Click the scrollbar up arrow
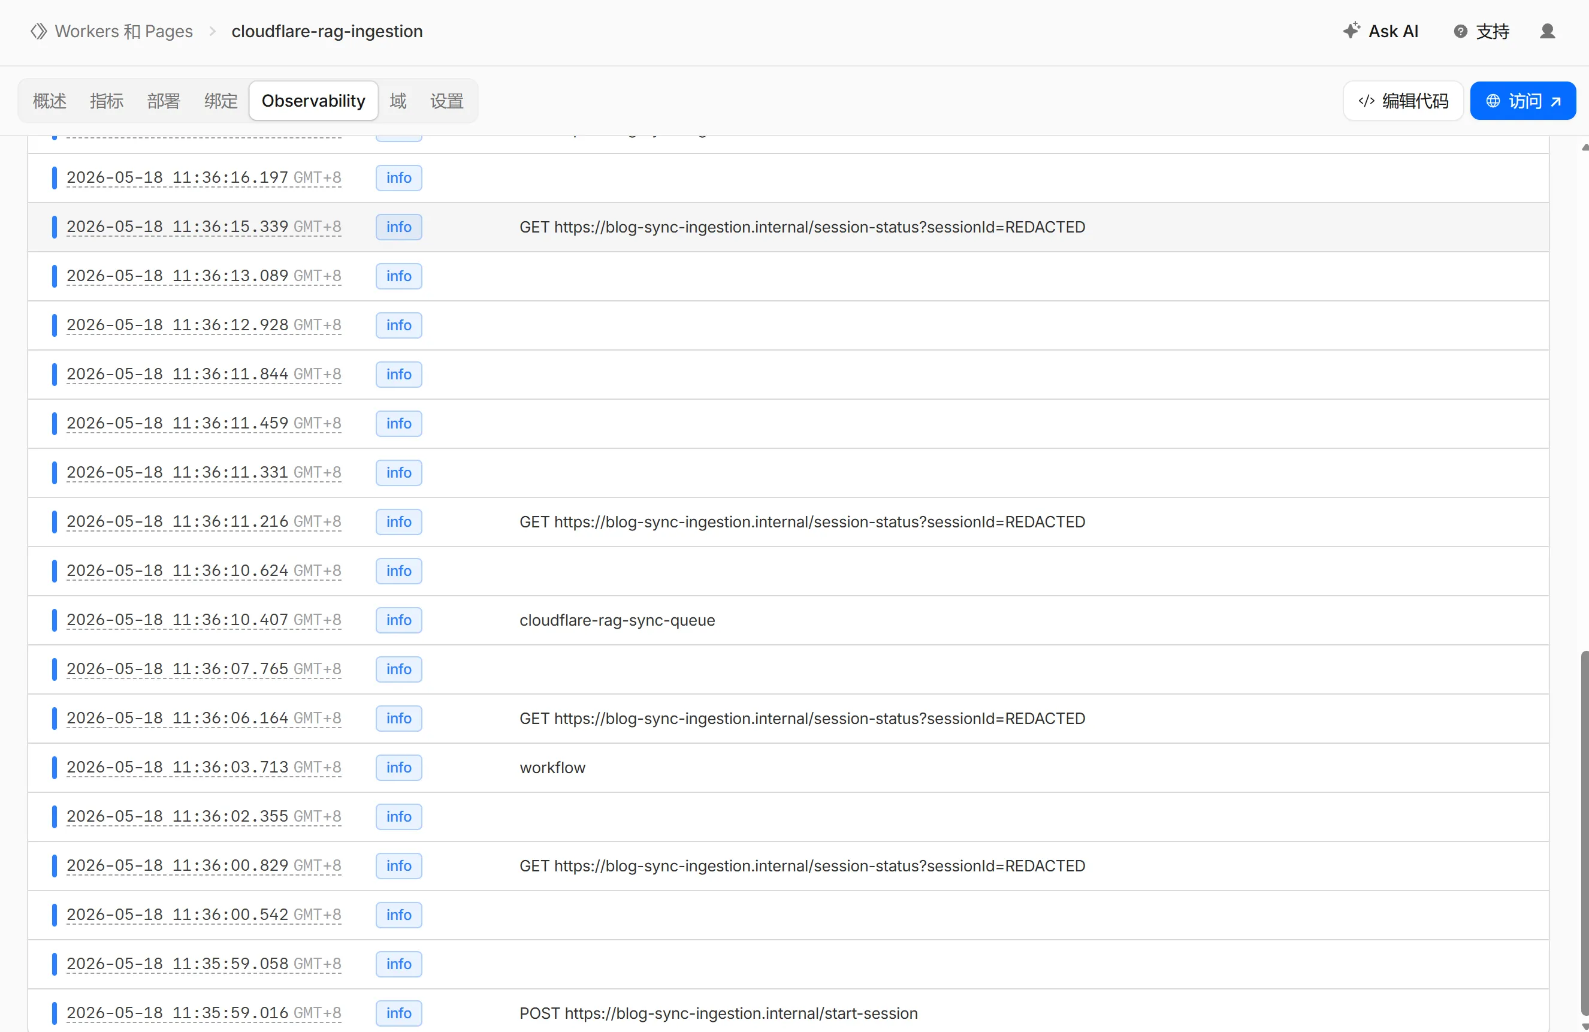The width and height of the screenshot is (1589, 1032). (x=1585, y=147)
